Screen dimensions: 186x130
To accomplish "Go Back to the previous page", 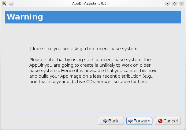I will [x=111, y=121].
